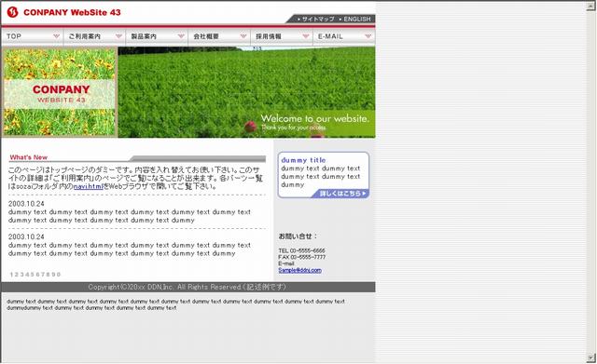Click the scrollbar up arrow
This screenshot has width=597, height=364.
[x=590, y=7]
